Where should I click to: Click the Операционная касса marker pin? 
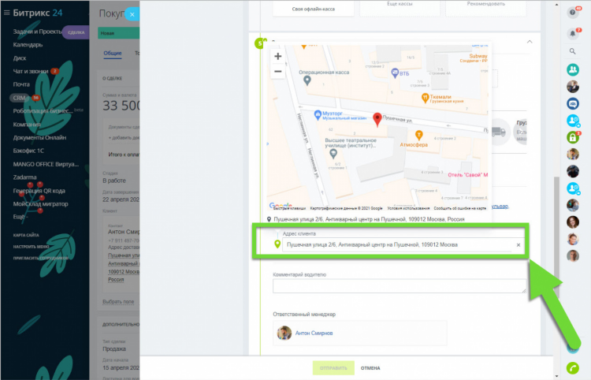point(307,80)
